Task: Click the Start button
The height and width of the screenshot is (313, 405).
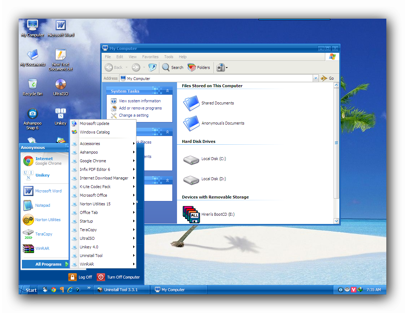Action: coord(29,290)
